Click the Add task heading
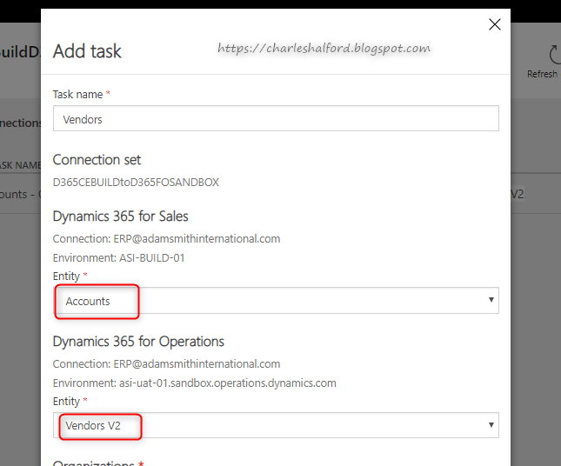Screen dimensions: 561x466 pyautogui.click(x=87, y=51)
